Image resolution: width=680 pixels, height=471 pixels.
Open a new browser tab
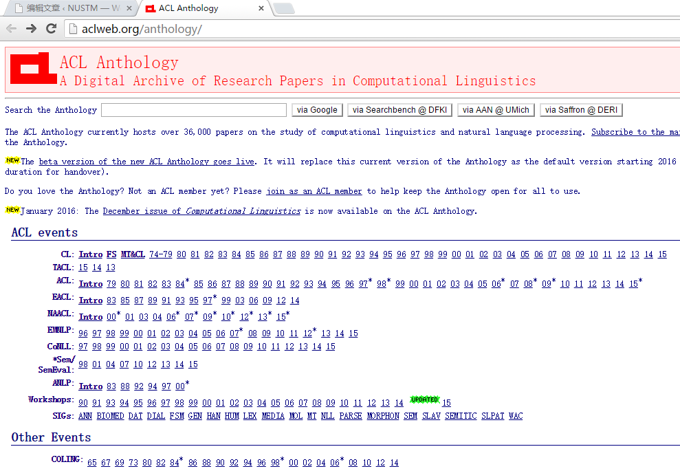[x=284, y=8]
